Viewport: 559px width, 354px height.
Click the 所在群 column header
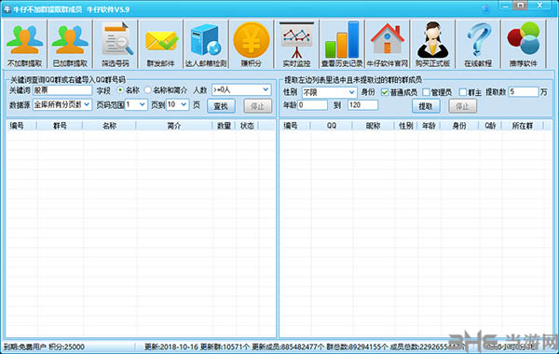coord(523,126)
